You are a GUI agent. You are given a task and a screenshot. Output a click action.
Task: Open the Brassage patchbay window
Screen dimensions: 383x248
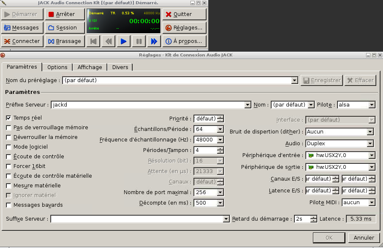click(65, 41)
